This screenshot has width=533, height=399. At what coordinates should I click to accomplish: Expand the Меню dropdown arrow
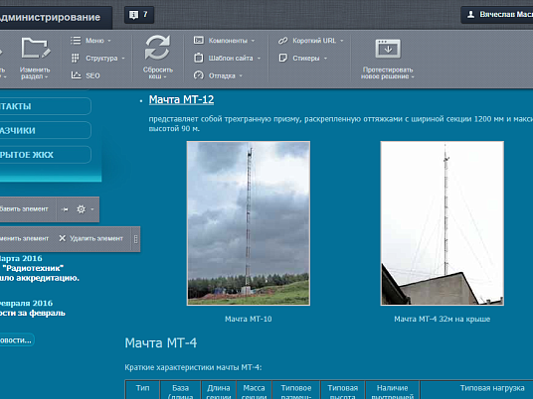tap(109, 41)
